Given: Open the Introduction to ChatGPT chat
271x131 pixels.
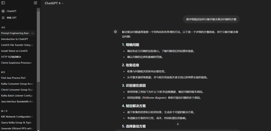Looking at the screenshot, I should [x=15, y=39].
